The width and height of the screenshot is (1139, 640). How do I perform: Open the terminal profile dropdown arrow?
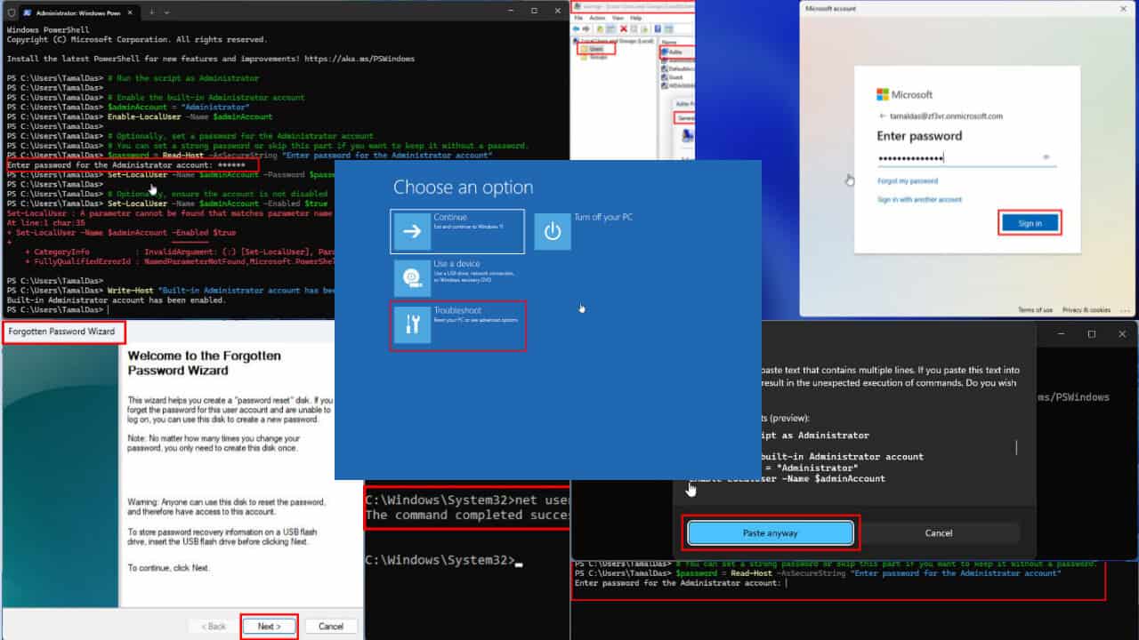166,12
